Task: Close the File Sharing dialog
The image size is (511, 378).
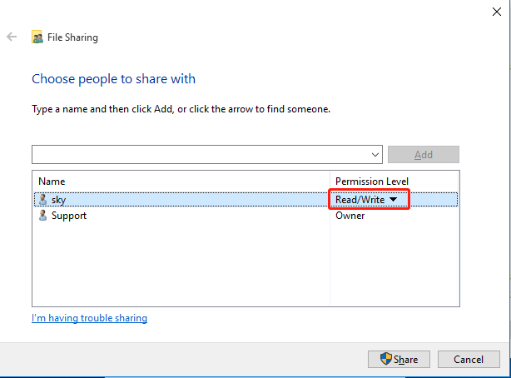Action: click(x=496, y=12)
